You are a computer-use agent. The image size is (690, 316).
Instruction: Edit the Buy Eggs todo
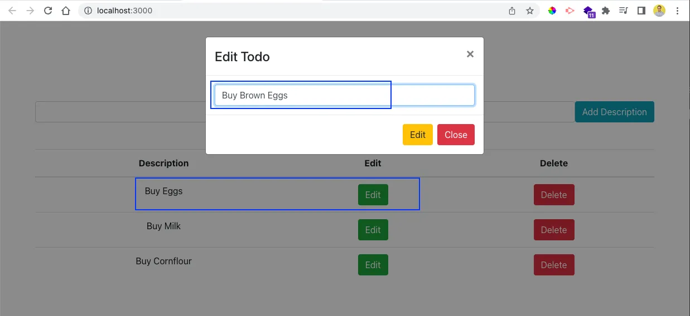point(373,195)
